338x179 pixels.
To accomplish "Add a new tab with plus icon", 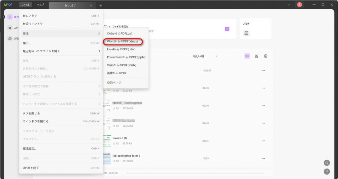I will point(101,6).
